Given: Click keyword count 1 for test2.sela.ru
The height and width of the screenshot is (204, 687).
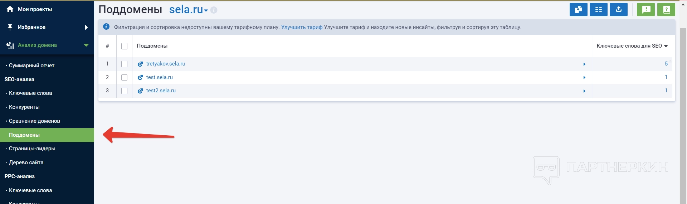Looking at the screenshot, I should click(x=666, y=91).
